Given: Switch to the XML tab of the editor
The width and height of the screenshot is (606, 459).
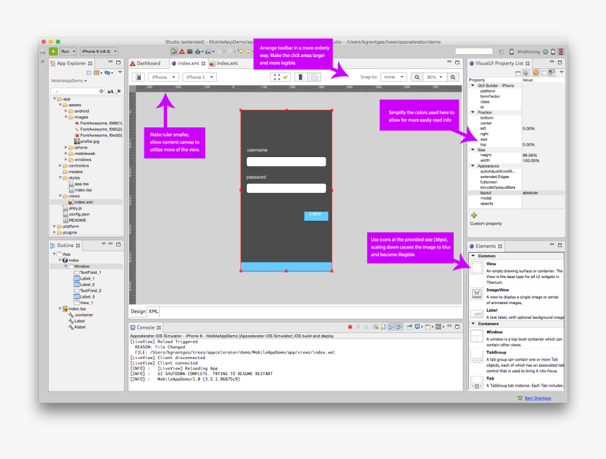Looking at the screenshot, I should tap(153, 311).
